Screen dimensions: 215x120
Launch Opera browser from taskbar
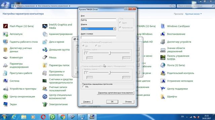point(43,117)
